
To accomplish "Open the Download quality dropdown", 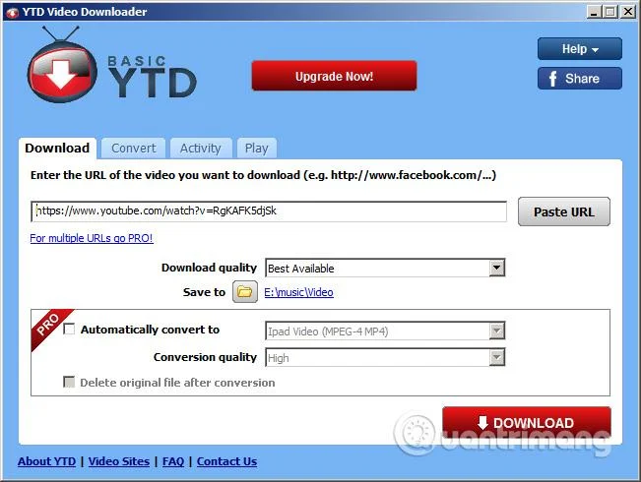I will [x=385, y=268].
